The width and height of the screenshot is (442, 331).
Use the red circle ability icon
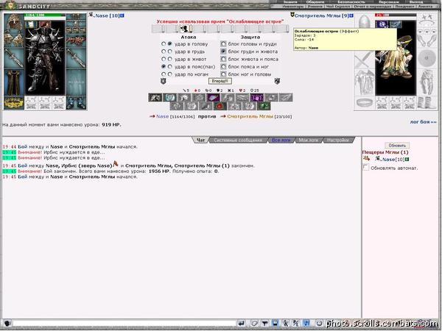[x=220, y=106]
